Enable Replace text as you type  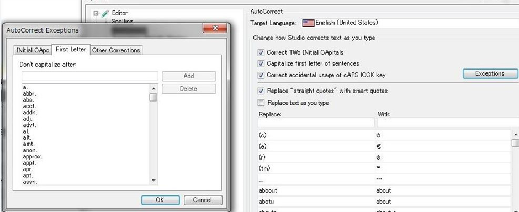261,103
